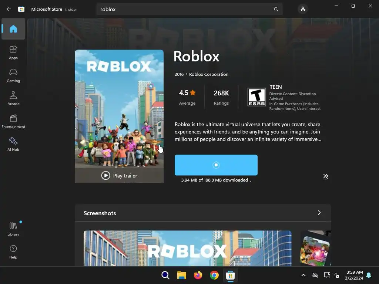Open the second partially visible screenshot
Screen dimensions: 379x284
[315, 248]
